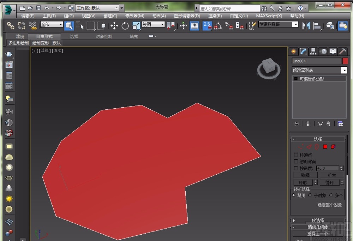Click the Pin Stack icon below modifier stack
The width and height of the screenshot is (353, 241).
pos(297,123)
